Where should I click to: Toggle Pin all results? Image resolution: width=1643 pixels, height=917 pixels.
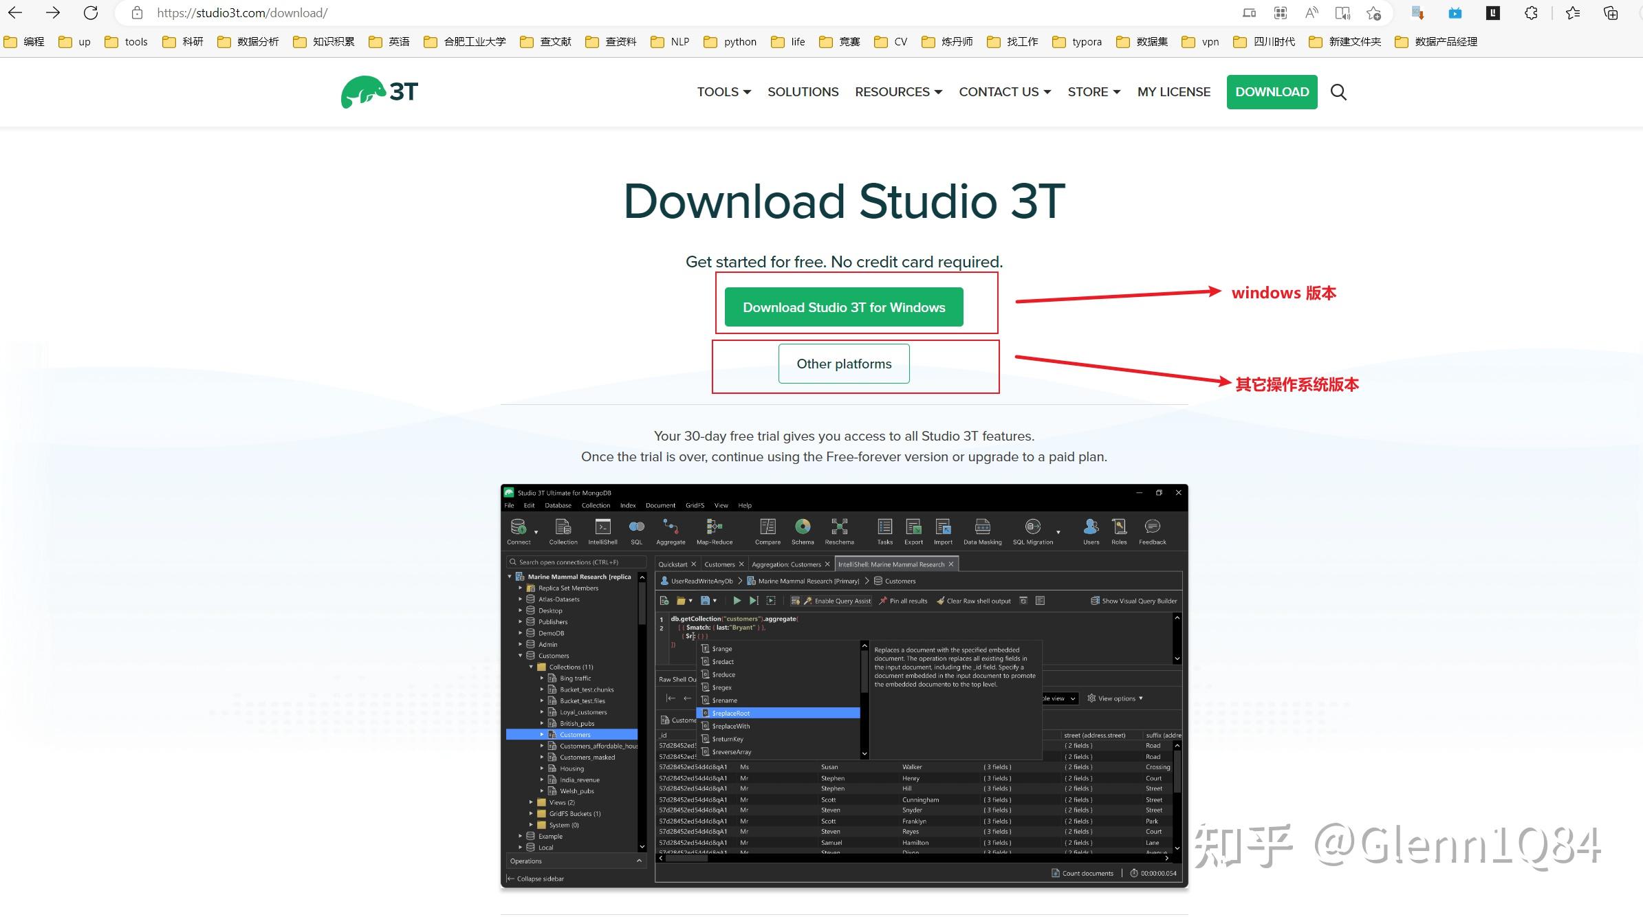[x=902, y=601]
